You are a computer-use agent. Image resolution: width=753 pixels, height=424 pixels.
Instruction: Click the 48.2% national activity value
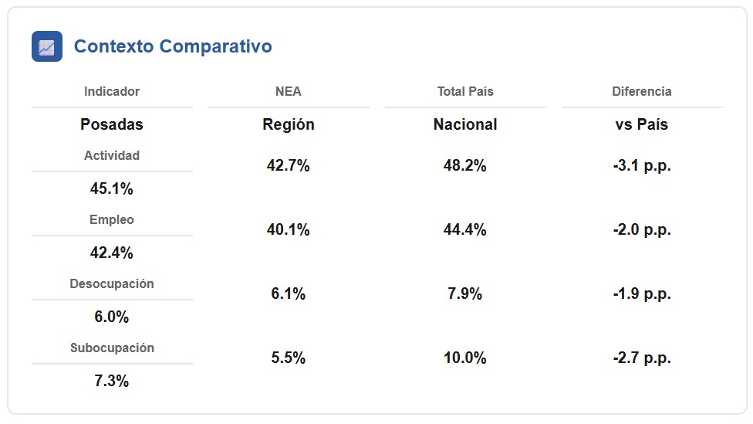pyautogui.click(x=465, y=165)
